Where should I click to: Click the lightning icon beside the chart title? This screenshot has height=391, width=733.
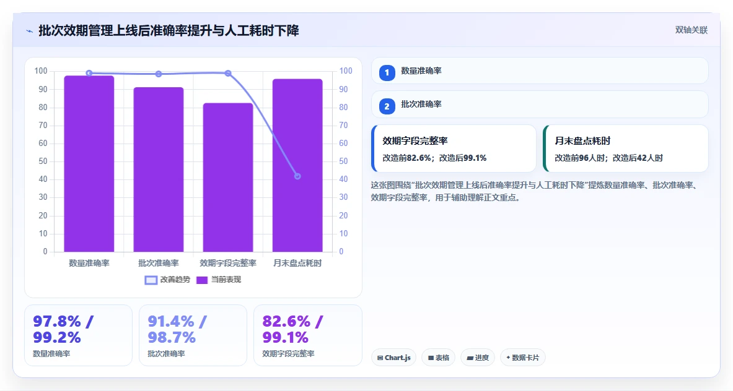point(30,32)
